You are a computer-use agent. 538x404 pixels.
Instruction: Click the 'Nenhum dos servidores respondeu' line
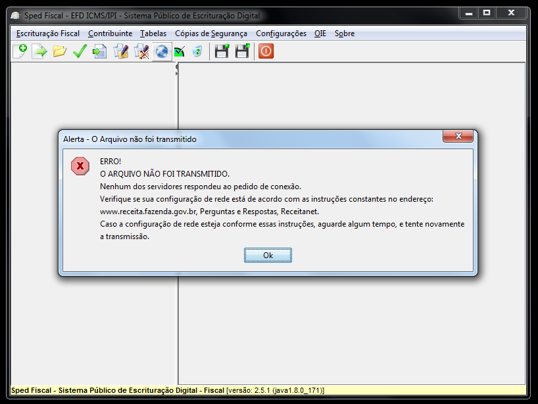click(201, 187)
